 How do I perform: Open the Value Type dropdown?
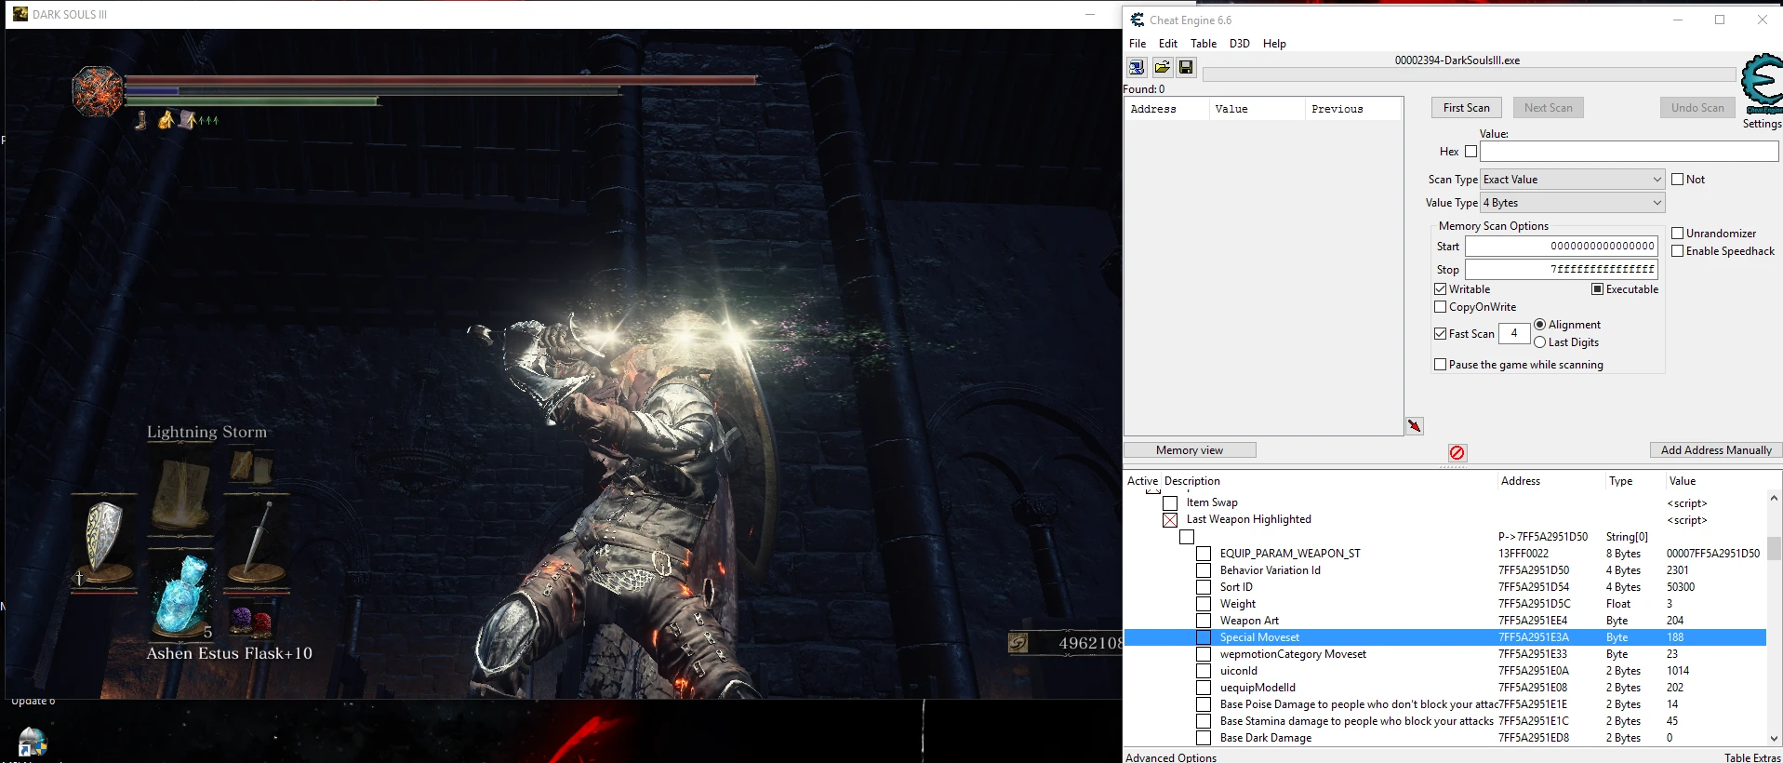[x=1573, y=203]
